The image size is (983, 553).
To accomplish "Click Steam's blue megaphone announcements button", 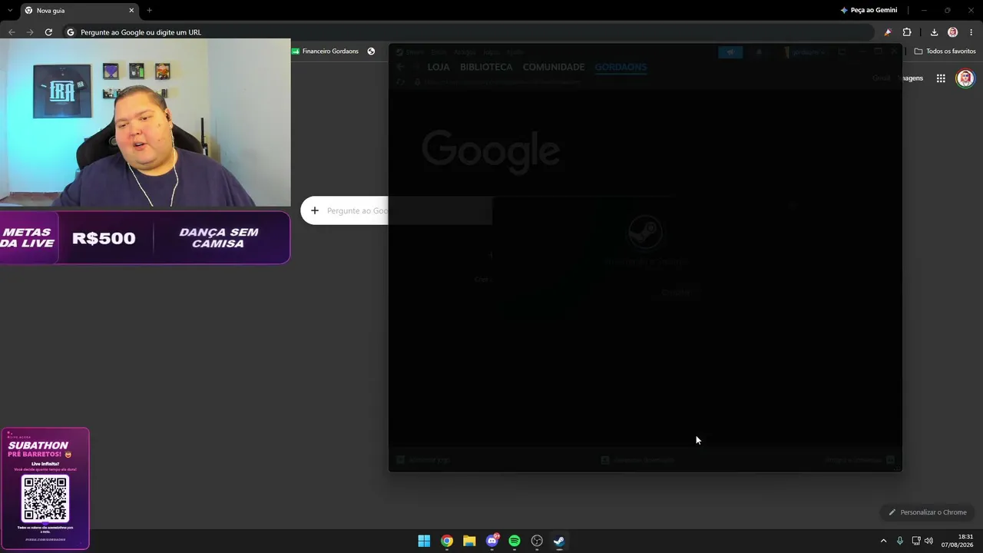I will (730, 52).
